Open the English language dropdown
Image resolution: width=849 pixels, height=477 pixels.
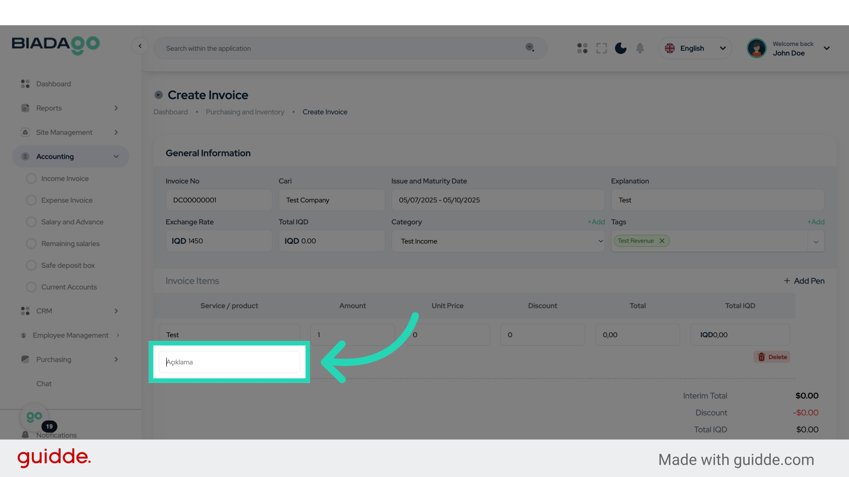(695, 48)
